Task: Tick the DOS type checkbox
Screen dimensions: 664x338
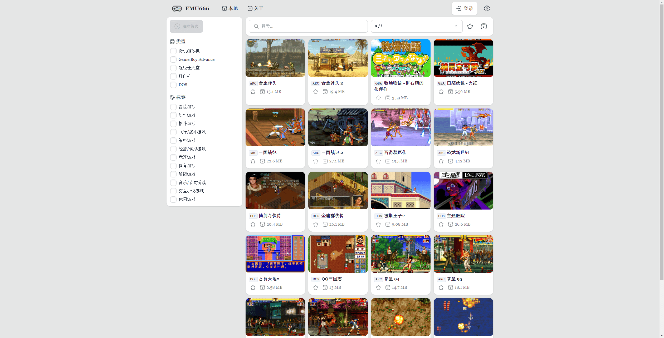Action: pyautogui.click(x=173, y=84)
